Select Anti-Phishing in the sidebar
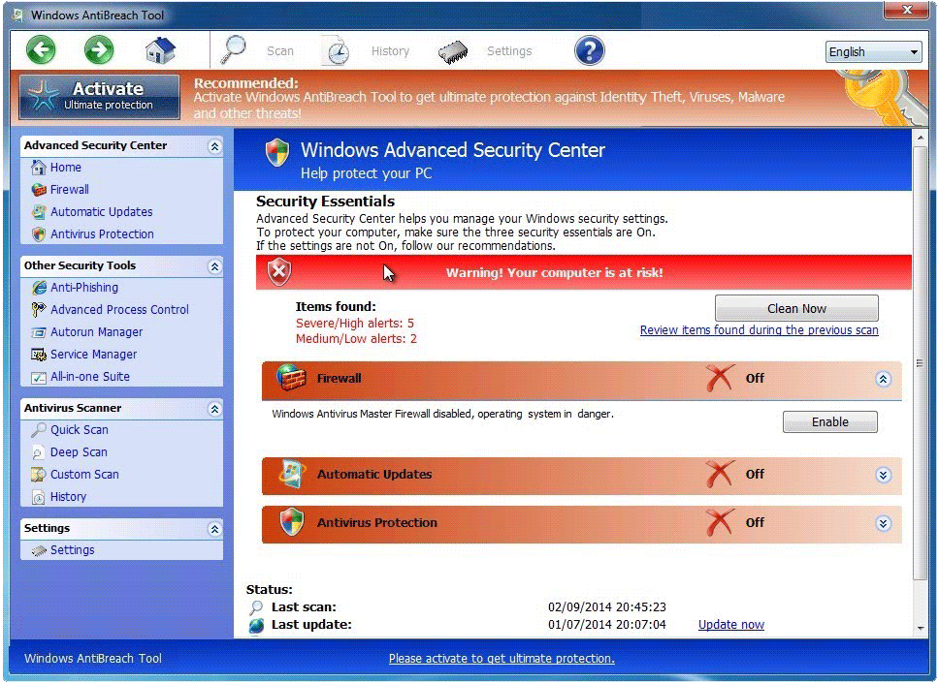This screenshot has width=939, height=683. coord(83,287)
